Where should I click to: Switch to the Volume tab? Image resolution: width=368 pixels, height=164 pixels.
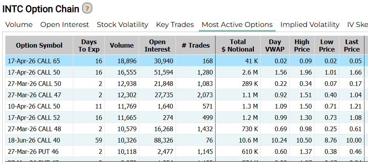19,25
